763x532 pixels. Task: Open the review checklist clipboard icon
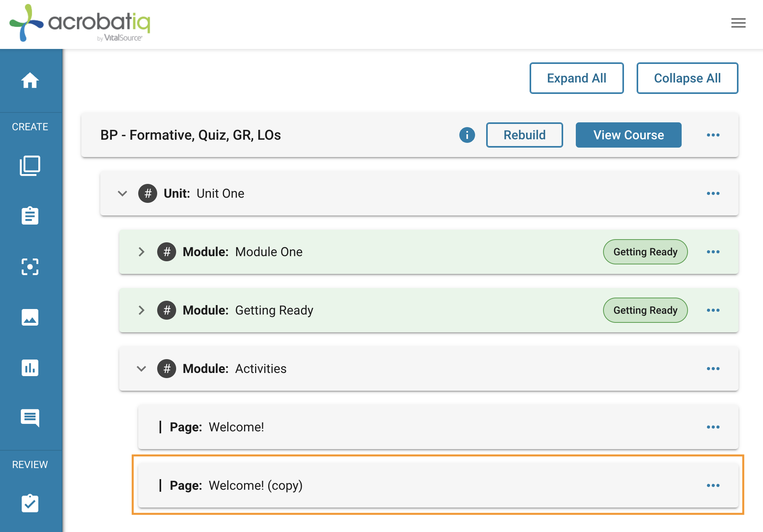30,503
